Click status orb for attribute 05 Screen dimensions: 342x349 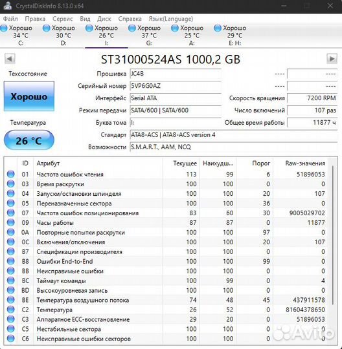coord(10,203)
